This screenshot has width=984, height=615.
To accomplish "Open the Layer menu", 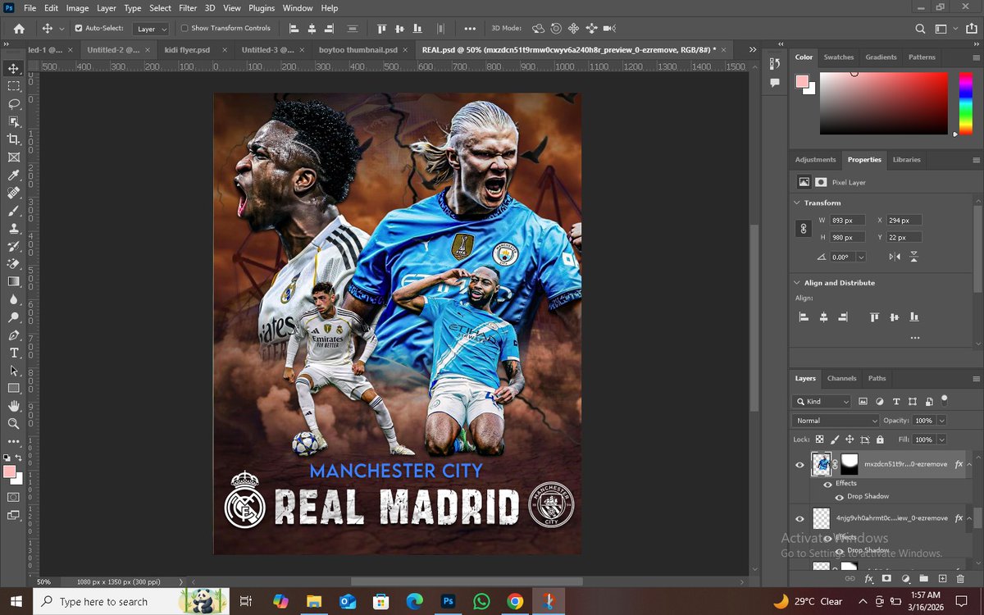I will [x=107, y=8].
